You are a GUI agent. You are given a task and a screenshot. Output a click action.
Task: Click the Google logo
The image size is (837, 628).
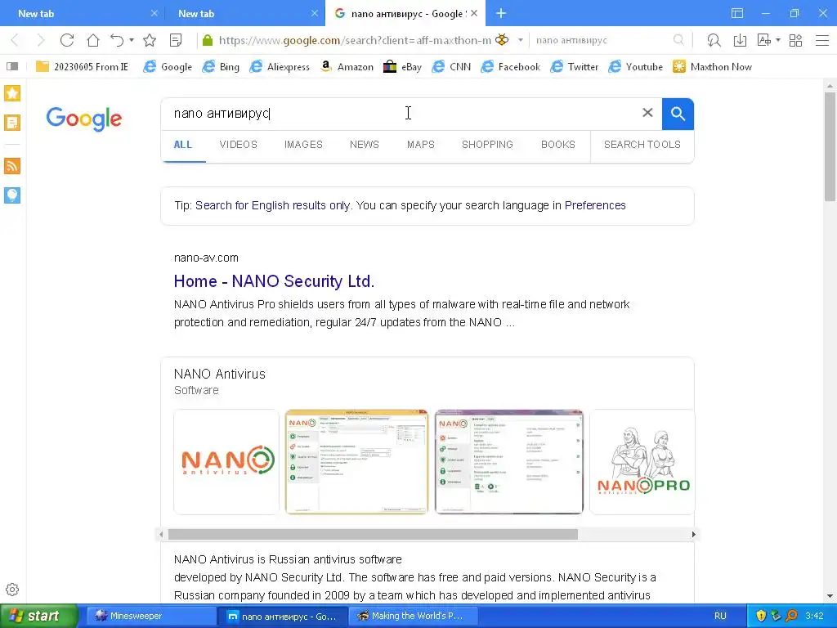click(x=84, y=119)
